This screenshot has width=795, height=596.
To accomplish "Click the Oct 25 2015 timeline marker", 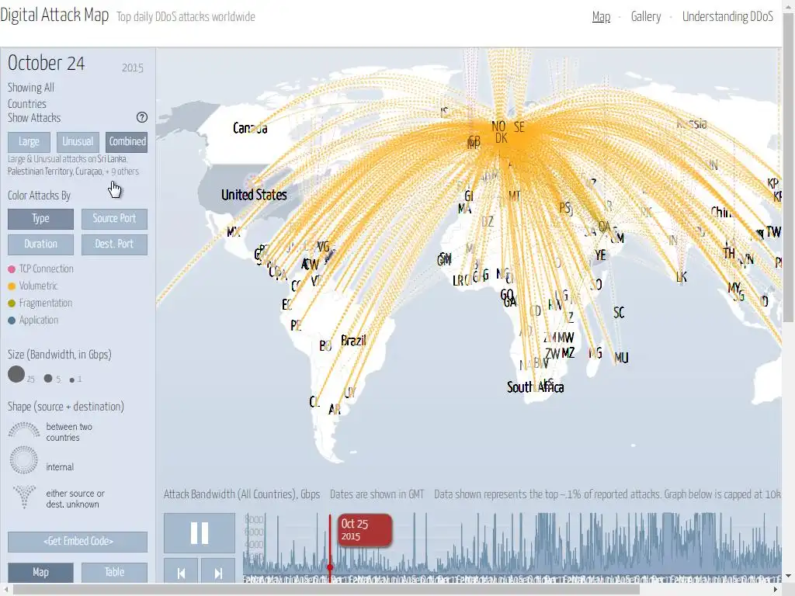I will coord(365,530).
